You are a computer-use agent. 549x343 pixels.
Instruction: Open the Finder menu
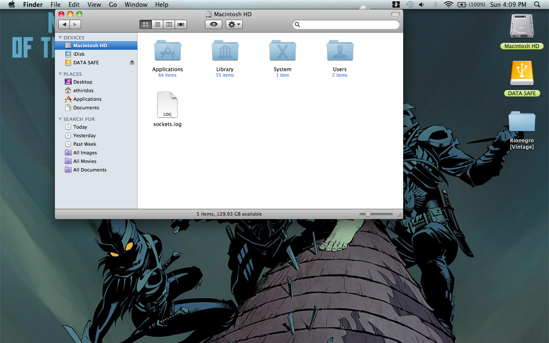click(x=33, y=5)
